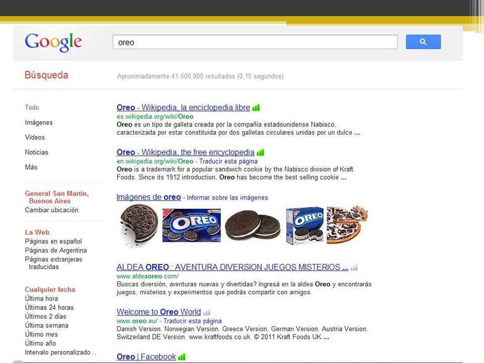Open blue Oreo package logo thumbnail
The width and height of the screenshot is (484, 363).
[192, 226]
